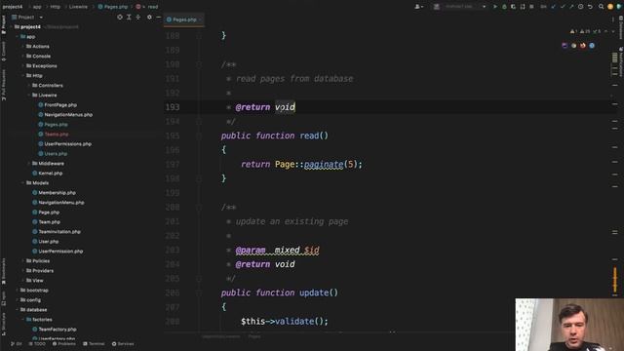Open the Problems tool window tab
The height and width of the screenshot is (351, 624).
(x=64, y=344)
